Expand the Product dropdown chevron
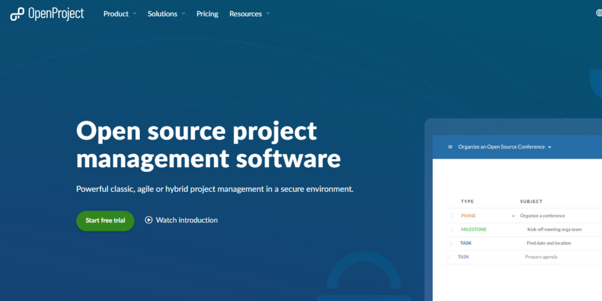The width and height of the screenshot is (602, 301). pyautogui.click(x=135, y=13)
